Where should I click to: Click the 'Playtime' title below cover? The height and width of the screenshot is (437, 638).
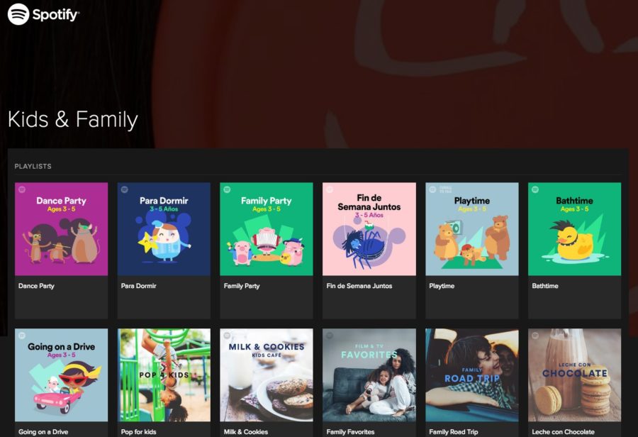(x=442, y=286)
